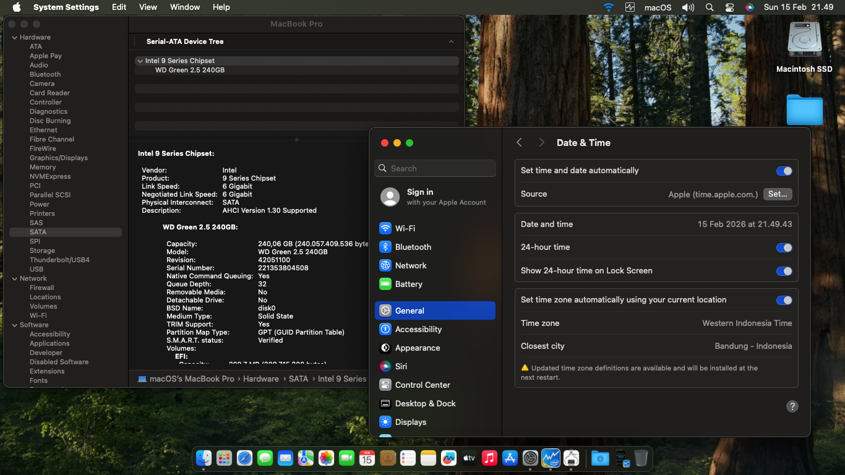Collapse the Network group in System Information sidebar
Screen dimensions: 845x475
click(x=15, y=278)
